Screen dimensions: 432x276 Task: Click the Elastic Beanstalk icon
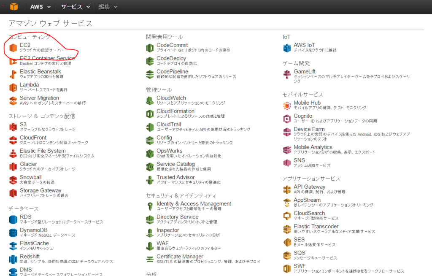click(x=13, y=74)
